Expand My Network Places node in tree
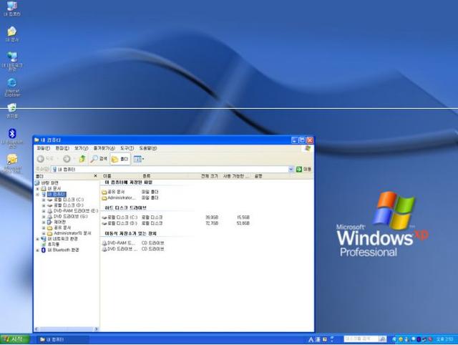This screenshot has height=345, width=458. 37,239
